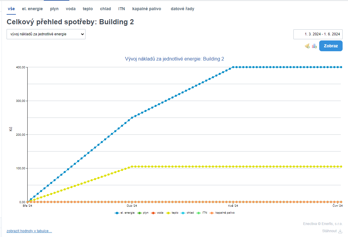Hide the ITN series via legend
348x237 pixels.
pyautogui.click(x=202, y=213)
